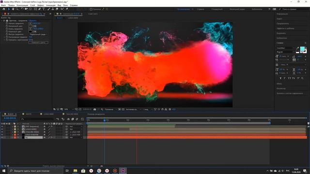Click the snapshot camera icon in viewer

(95, 109)
